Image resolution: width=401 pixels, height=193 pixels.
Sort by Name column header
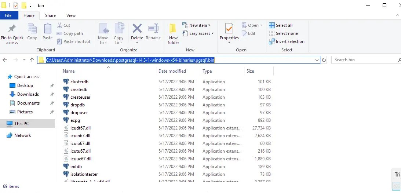click(x=69, y=71)
